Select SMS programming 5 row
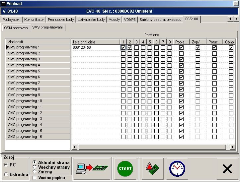This screenshot has height=182, width=240. pyautogui.click(x=38, y=71)
